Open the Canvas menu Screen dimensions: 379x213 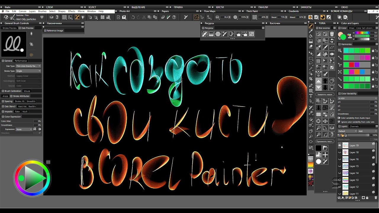pyautogui.click(x=23, y=11)
